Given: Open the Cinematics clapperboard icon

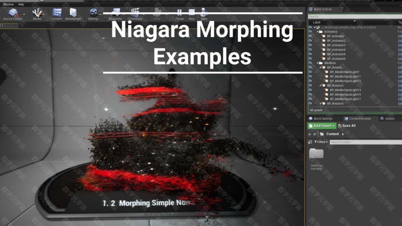Looking at the screenshot, I should coord(135,13).
